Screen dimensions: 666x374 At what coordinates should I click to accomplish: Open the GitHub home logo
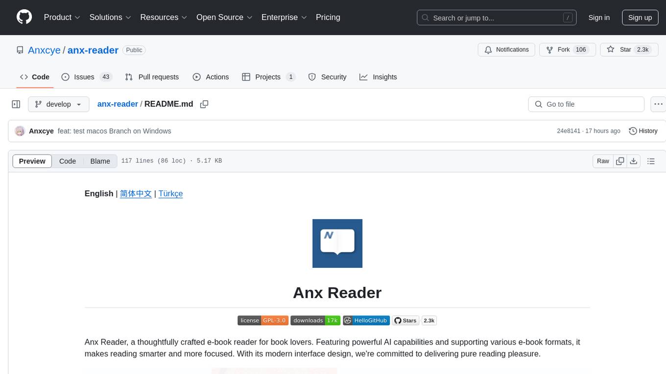(24, 17)
